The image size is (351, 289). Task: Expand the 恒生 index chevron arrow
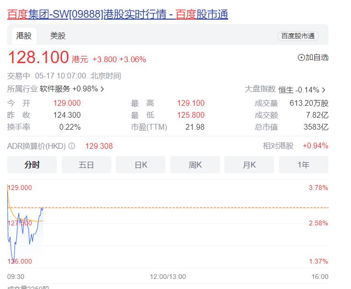(x=323, y=90)
